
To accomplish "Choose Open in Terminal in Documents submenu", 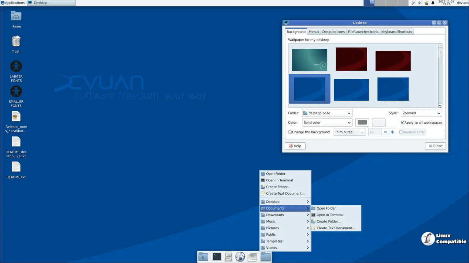I will [x=330, y=215].
